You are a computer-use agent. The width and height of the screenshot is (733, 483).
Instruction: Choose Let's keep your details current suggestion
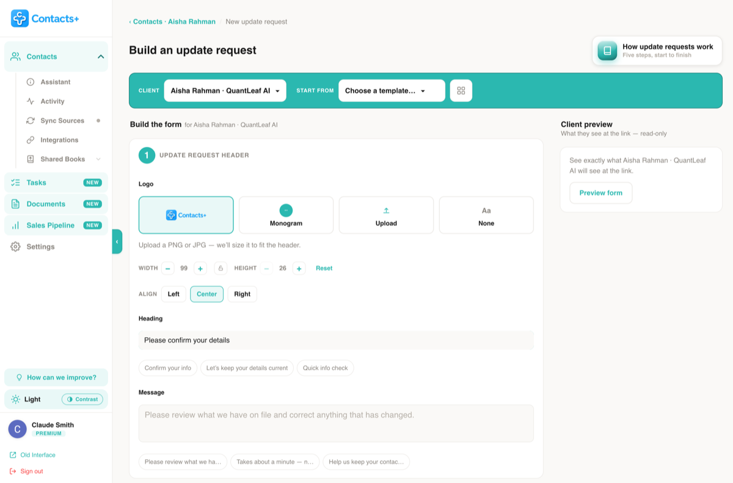click(x=247, y=368)
